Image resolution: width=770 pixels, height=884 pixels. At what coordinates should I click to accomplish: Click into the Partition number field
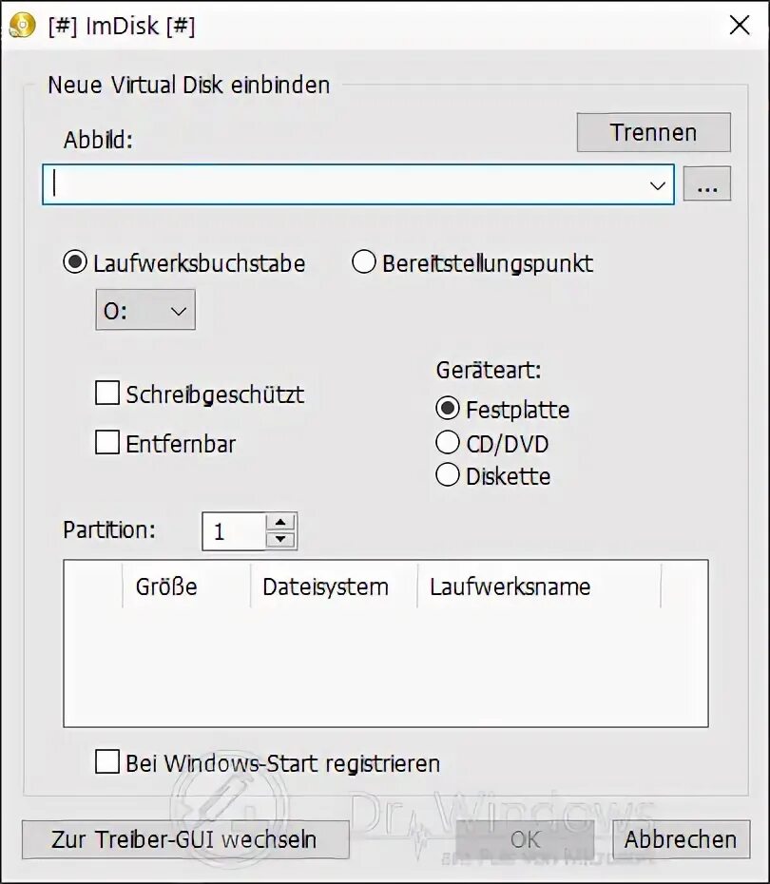234,531
